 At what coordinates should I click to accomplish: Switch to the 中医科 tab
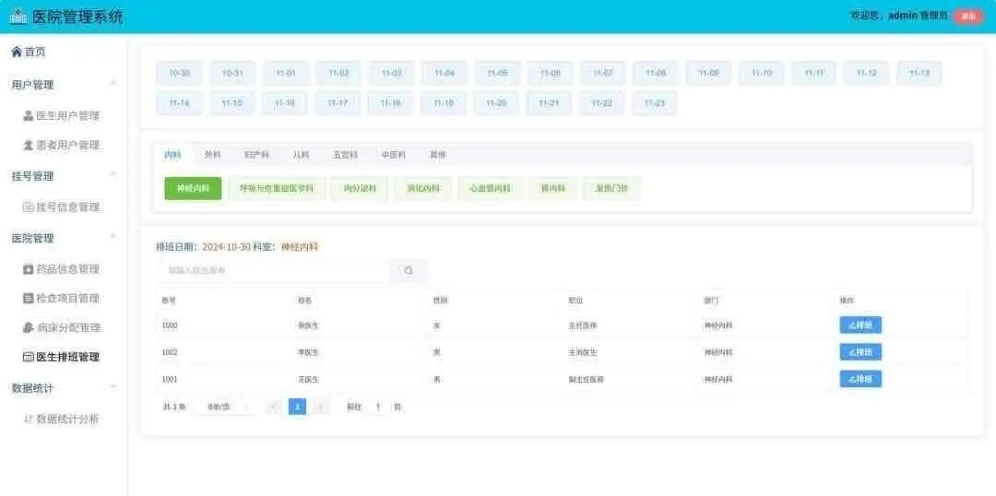(x=393, y=155)
